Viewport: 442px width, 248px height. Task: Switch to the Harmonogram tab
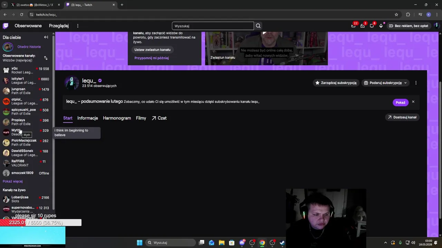117,118
